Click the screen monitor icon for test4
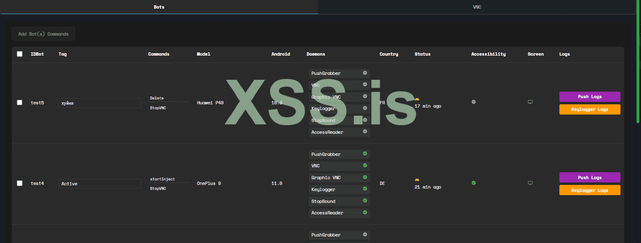Screen dimensions: 641x243 [530, 183]
